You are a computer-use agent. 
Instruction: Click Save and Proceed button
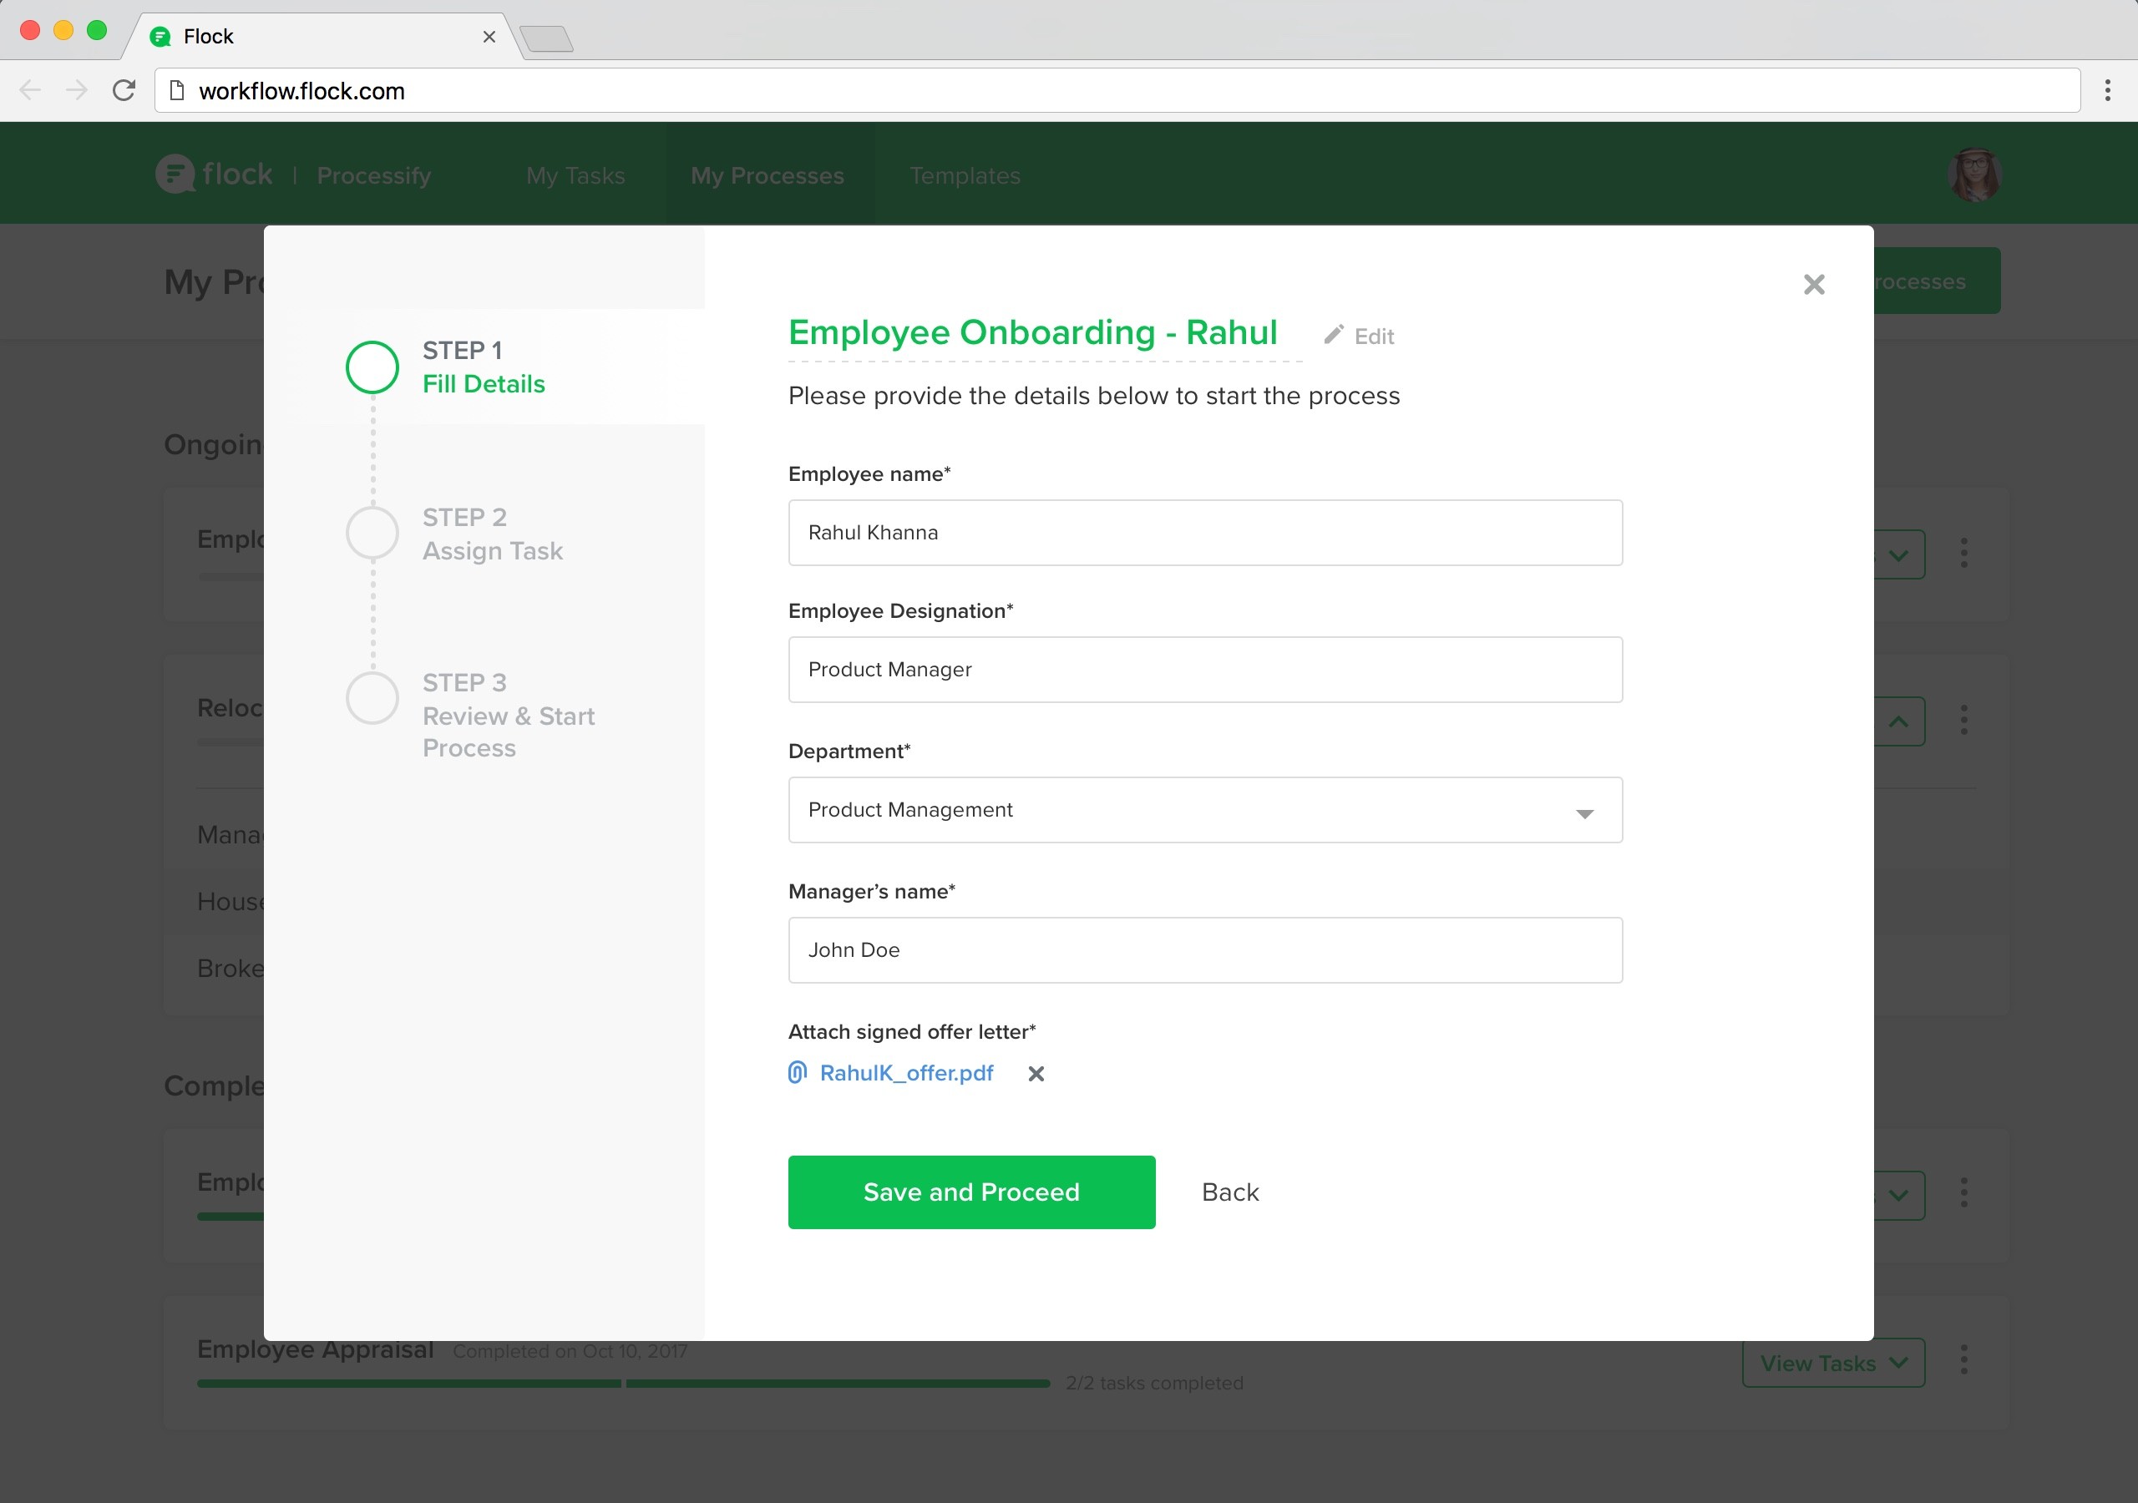(x=971, y=1192)
